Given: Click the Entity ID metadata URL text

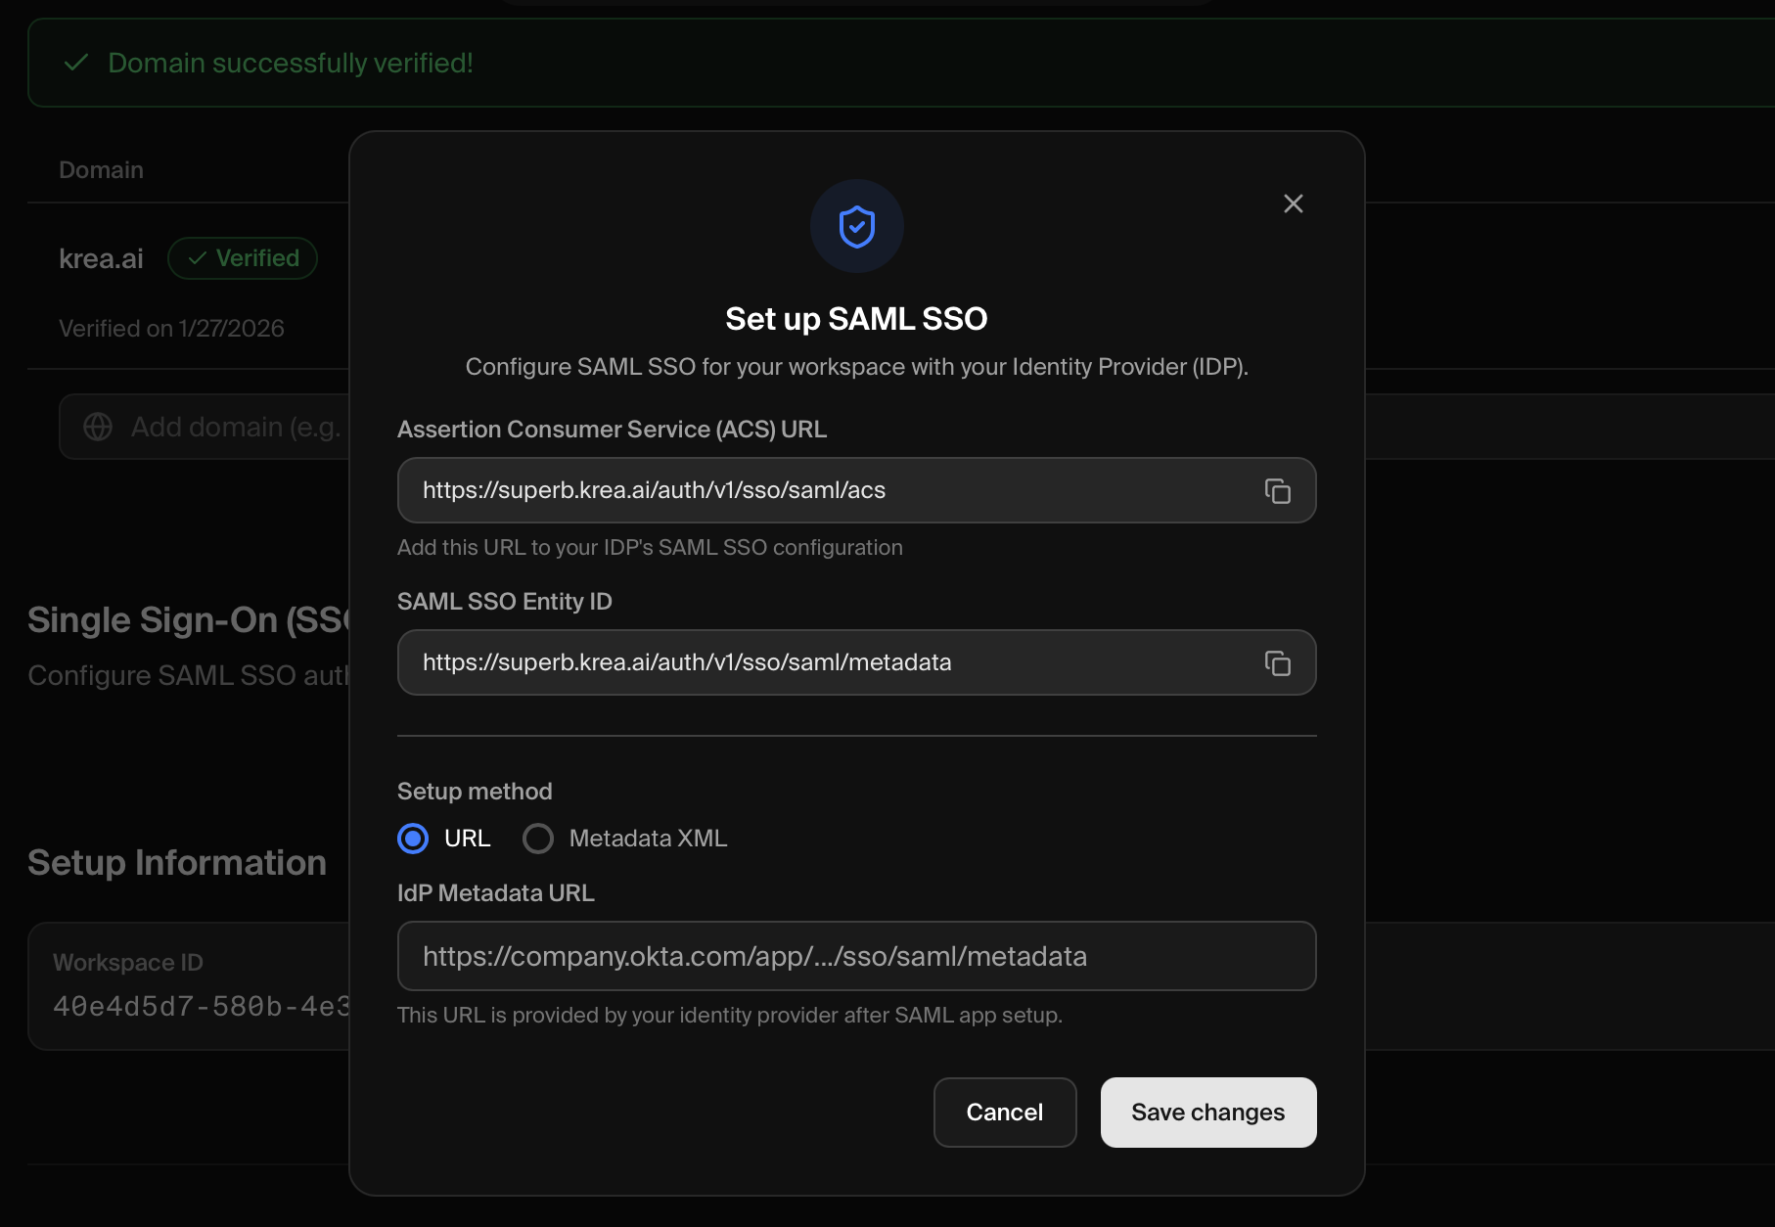Looking at the screenshot, I should click(687, 662).
